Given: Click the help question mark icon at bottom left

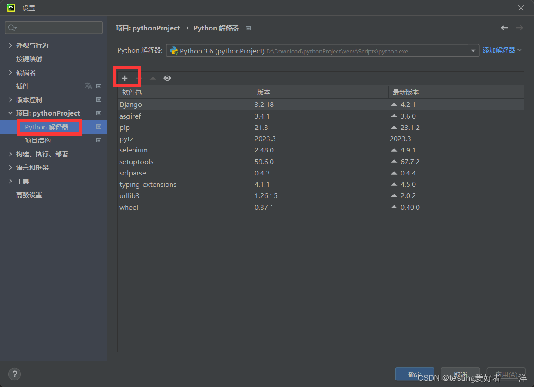Looking at the screenshot, I should pyautogui.click(x=14, y=374).
